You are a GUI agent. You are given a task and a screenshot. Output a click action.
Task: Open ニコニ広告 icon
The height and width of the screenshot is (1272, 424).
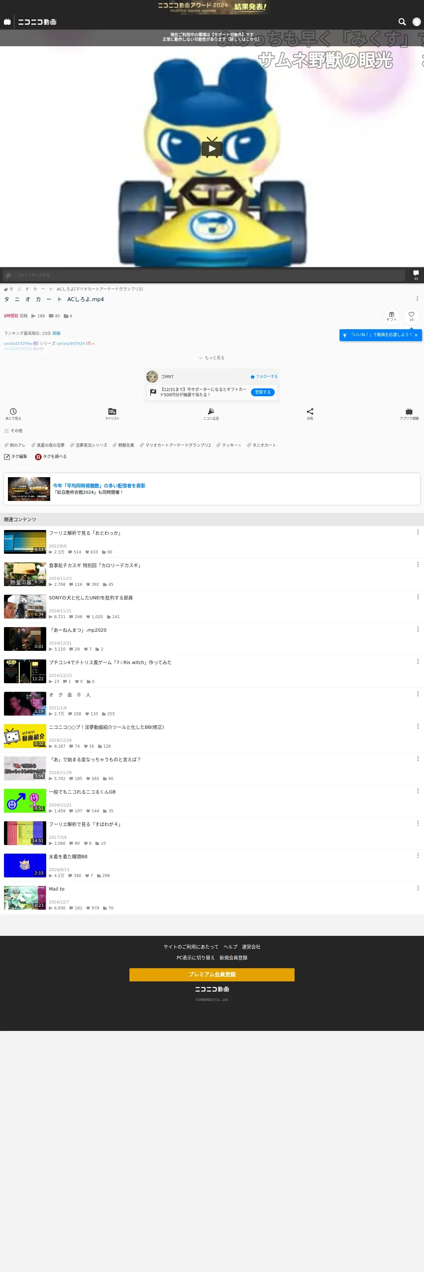(x=211, y=414)
